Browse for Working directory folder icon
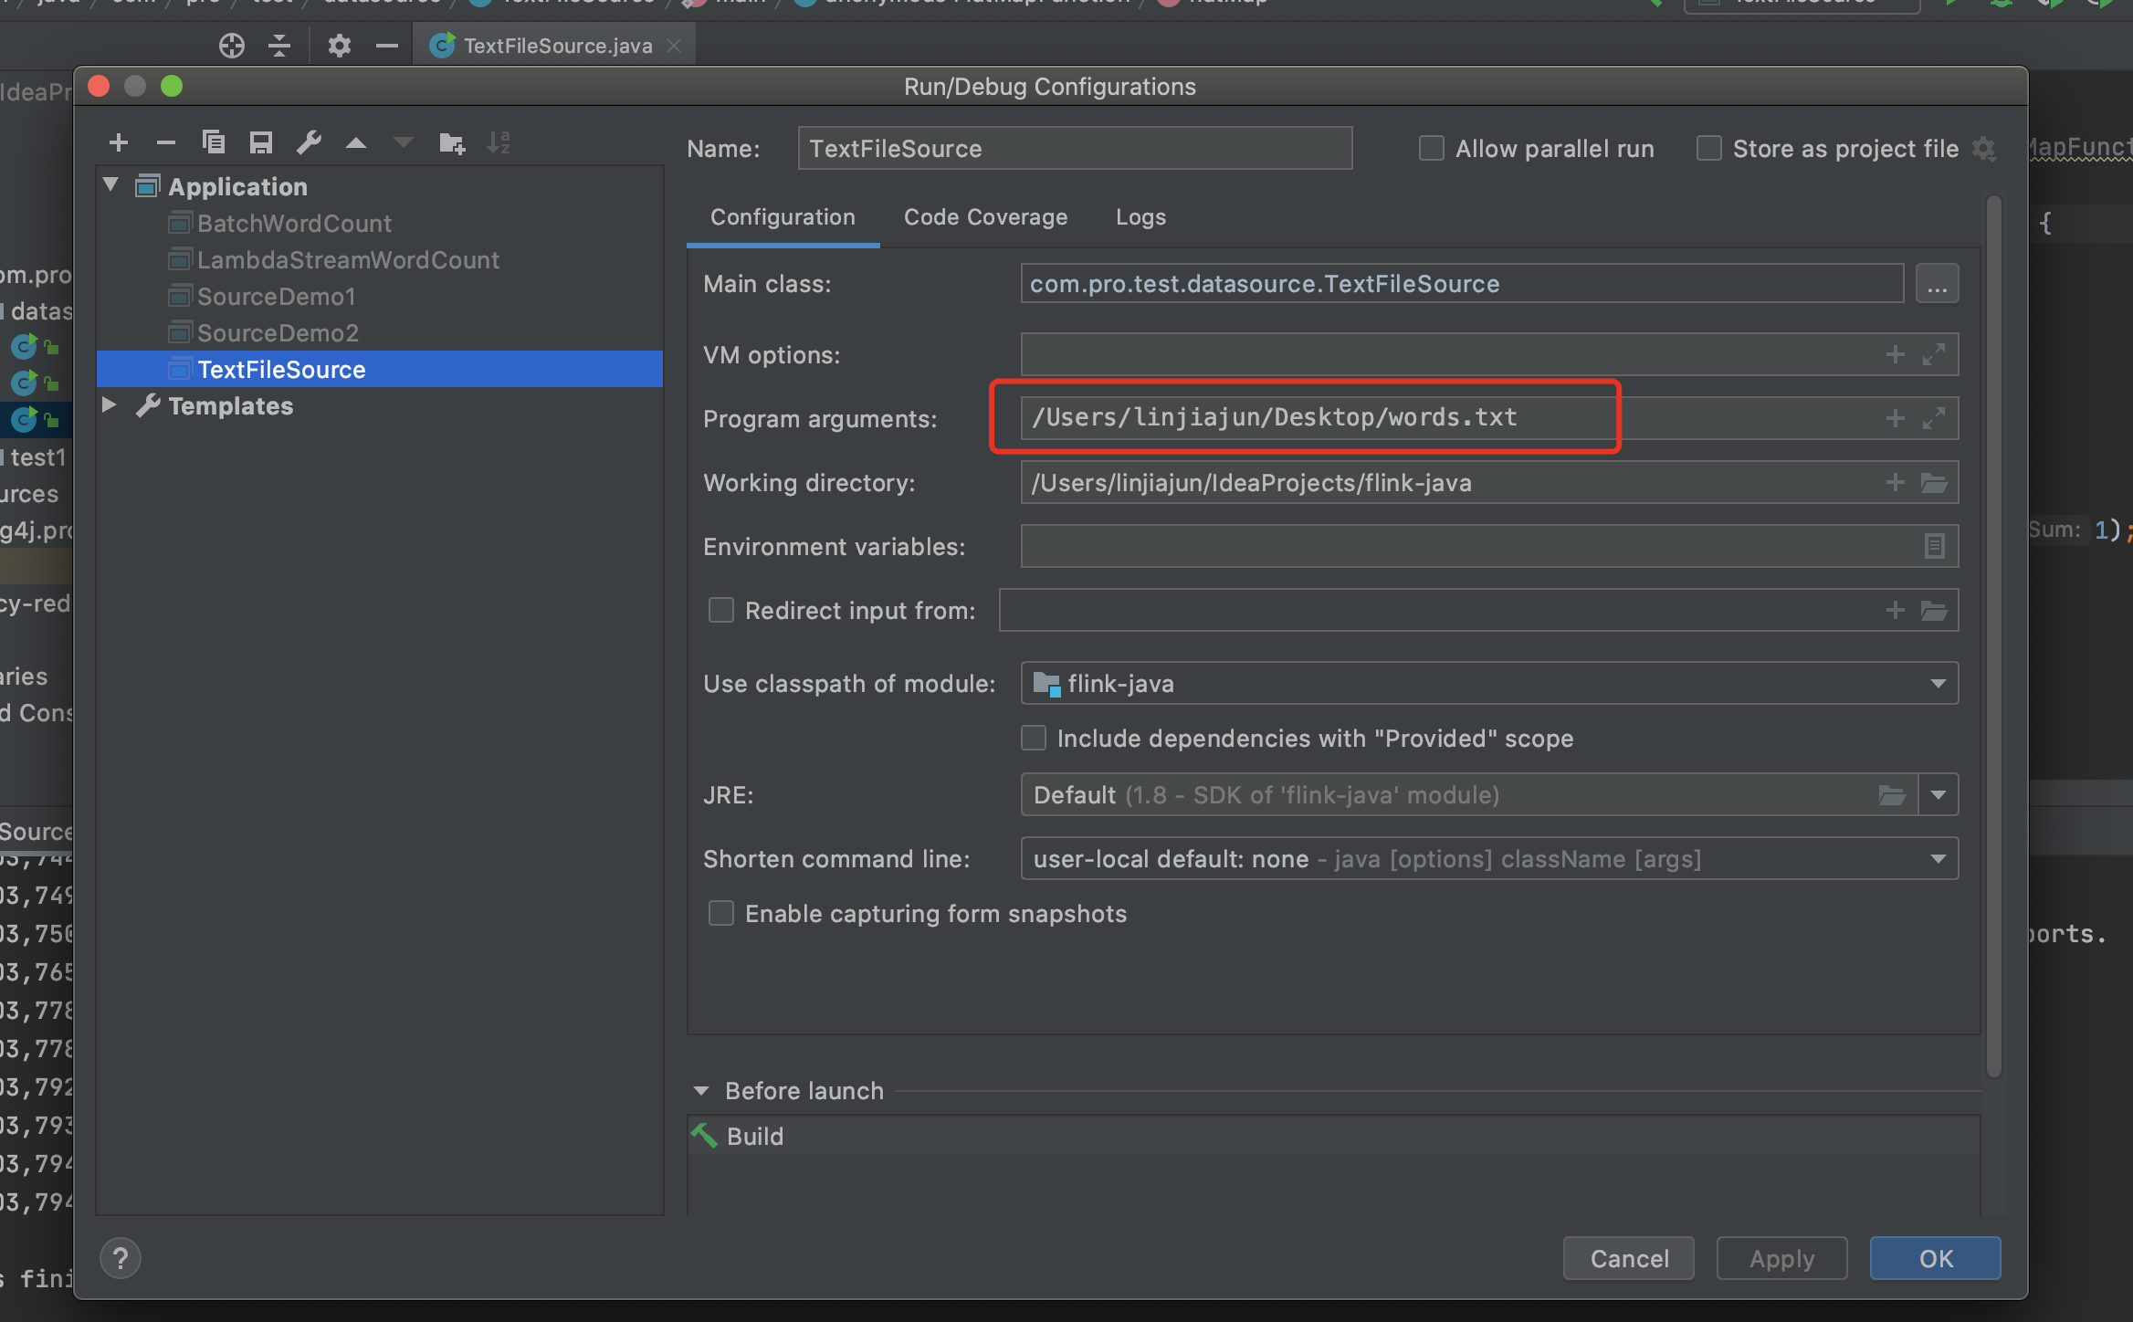Image resolution: width=2133 pixels, height=1322 pixels. pyautogui.click(x=1933, y=482)
